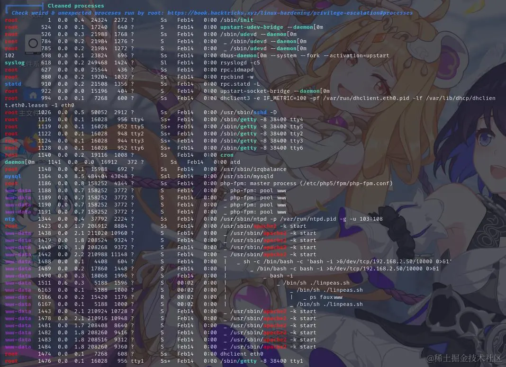Click the 'ps fauxwww' process command
This screenshot has width=506, height=367.
click(326, 297)
